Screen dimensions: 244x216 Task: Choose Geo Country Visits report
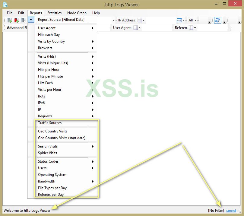62,131
